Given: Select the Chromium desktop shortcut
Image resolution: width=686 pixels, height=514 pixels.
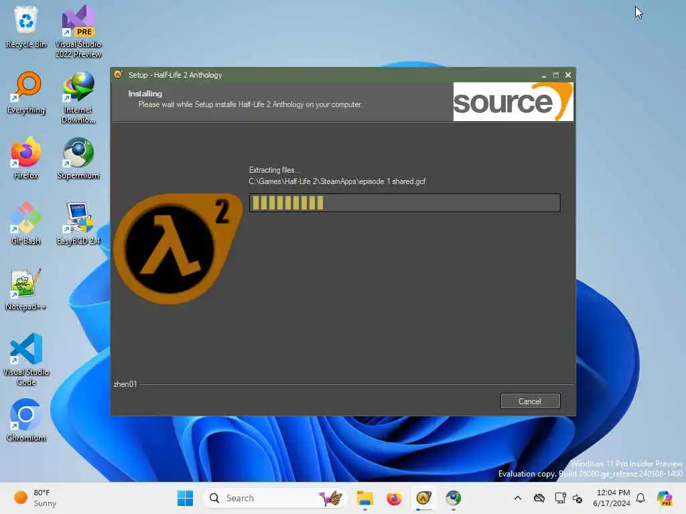Looking at the screenshot, I should click(26, 420).
